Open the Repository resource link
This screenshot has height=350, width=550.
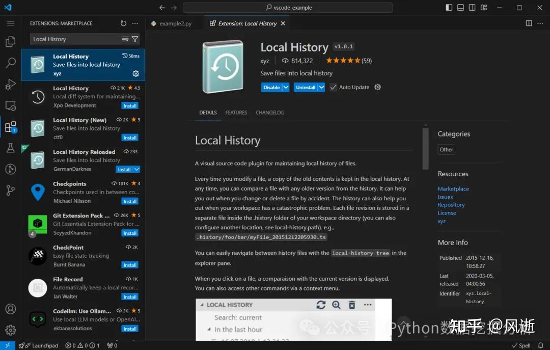[x=451, y=205]
